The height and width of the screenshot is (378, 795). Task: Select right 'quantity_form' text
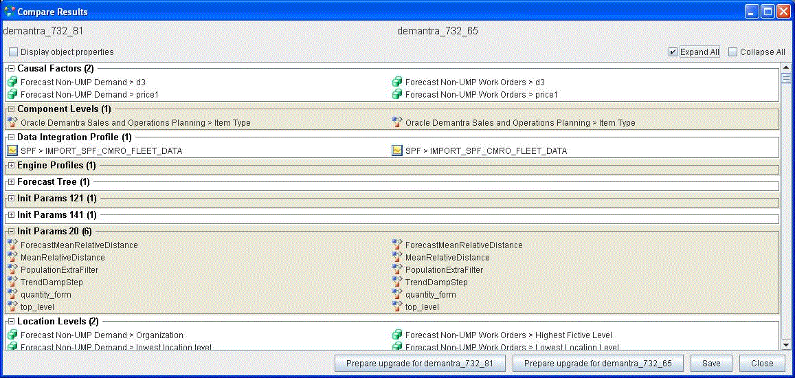point(430,294)
